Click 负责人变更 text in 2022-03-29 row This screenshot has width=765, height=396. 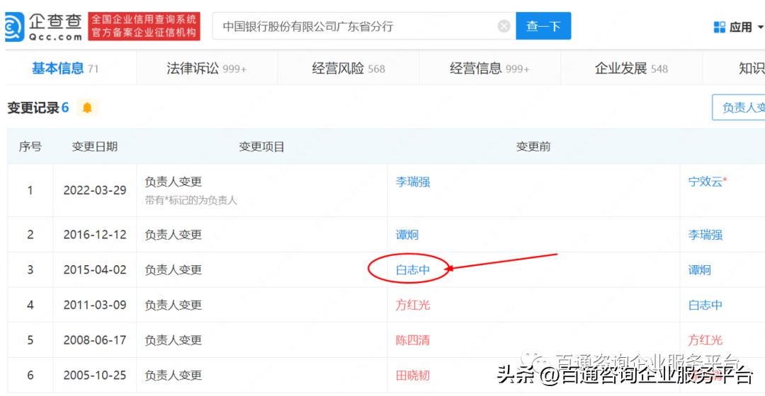pyautogui.click(x=174, y=182)
